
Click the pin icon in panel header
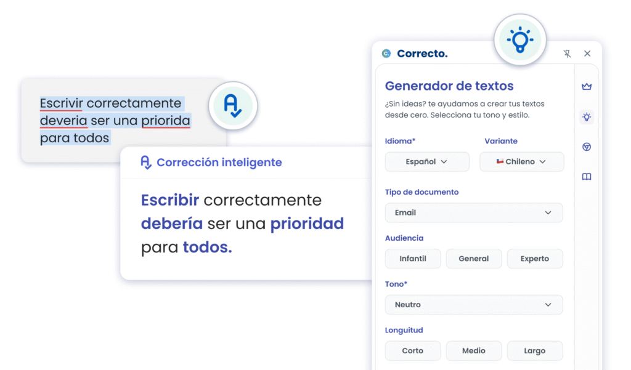point(567,54)
